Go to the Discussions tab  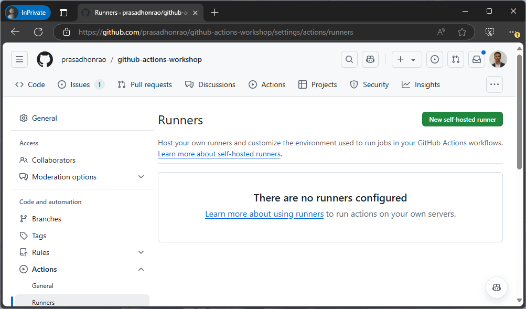pos(210,84)
